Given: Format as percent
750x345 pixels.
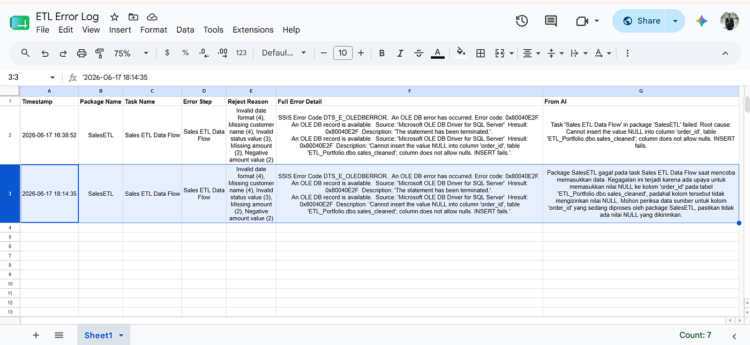Looking at the screenshot, I should pyautogui.click(x=185, y=52).
